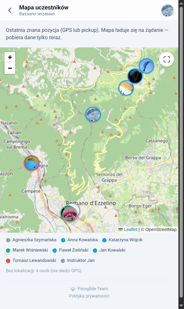Select the black fireworks-style map marker
Viewport: 184px width, 309px height.
(x=135, y=76)
